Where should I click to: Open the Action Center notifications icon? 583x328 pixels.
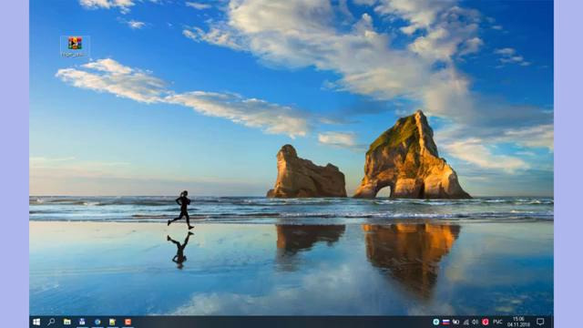[540, 322]
